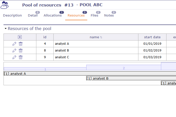Screen dimensions: 176x117
Task: Click the id column header
Action: click(x=45, y=37)
